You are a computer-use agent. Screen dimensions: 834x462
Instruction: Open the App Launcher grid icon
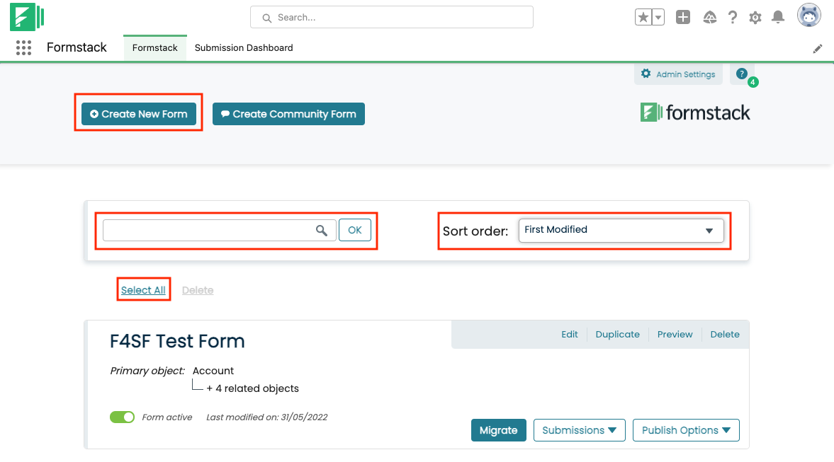click(x=23, y=48)
